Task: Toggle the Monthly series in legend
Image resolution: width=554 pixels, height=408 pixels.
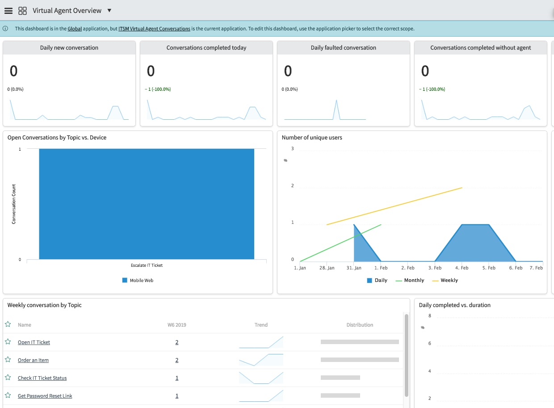Action: [410, 281]
